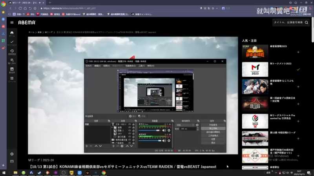
Task: Click Studio Mode in OBS controls
Action: [213, 136]
